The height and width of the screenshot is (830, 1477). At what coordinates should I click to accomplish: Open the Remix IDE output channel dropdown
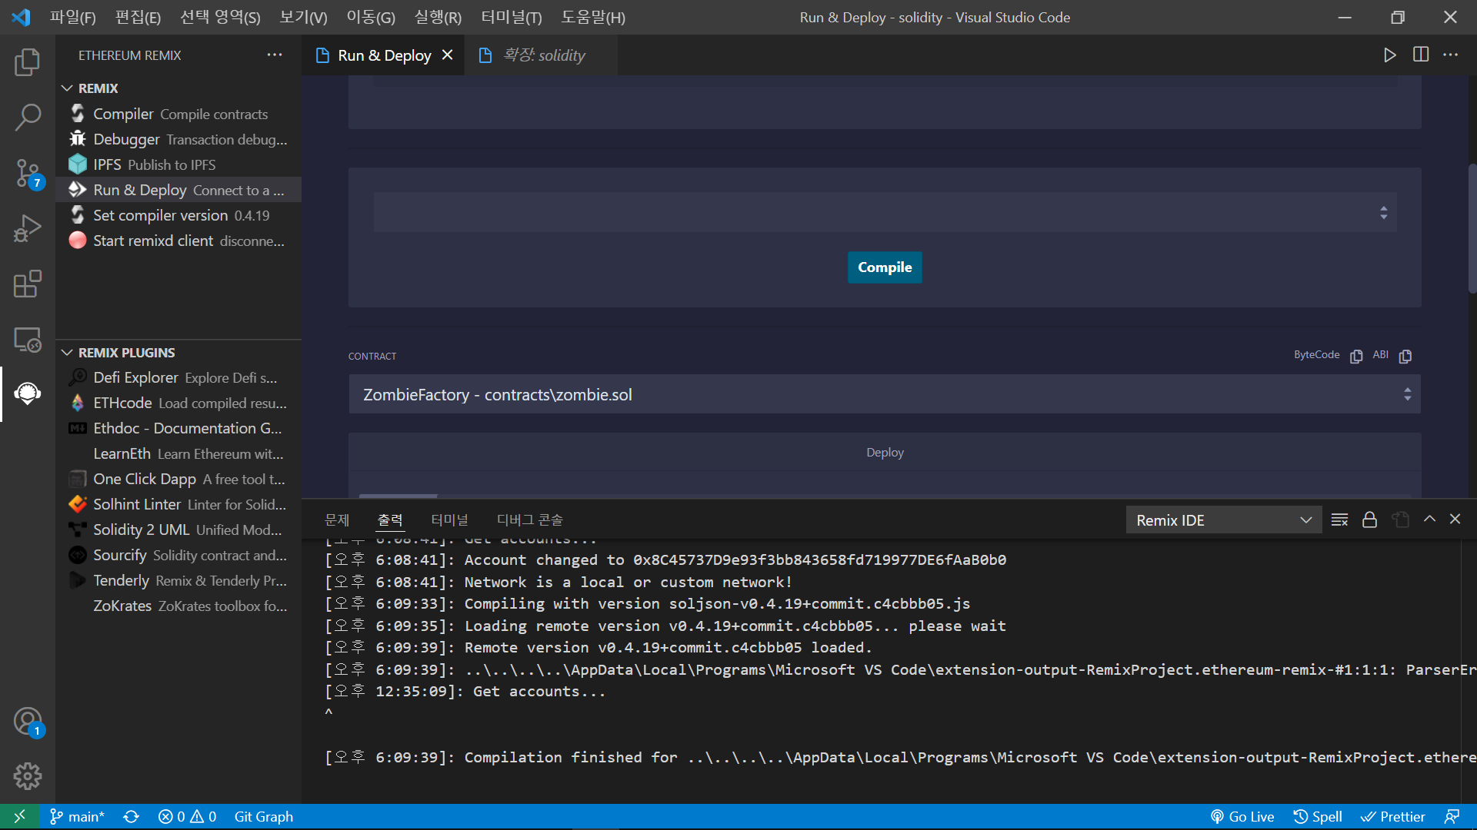(x=1223, y=520)
